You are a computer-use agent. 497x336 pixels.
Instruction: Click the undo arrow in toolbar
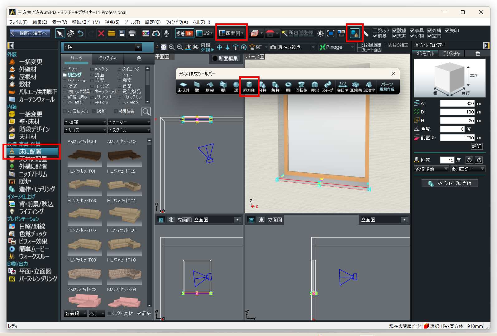click(81, 33)
